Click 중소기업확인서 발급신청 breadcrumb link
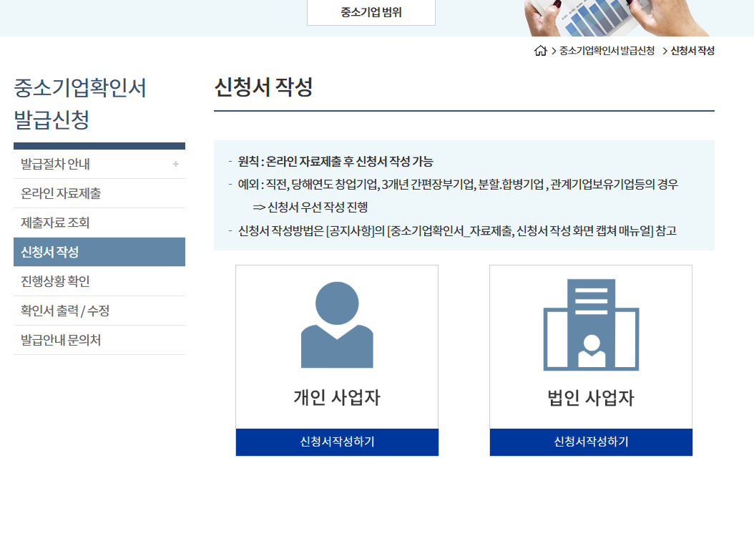This screenshot has width=754, height=541. (607, 51)
